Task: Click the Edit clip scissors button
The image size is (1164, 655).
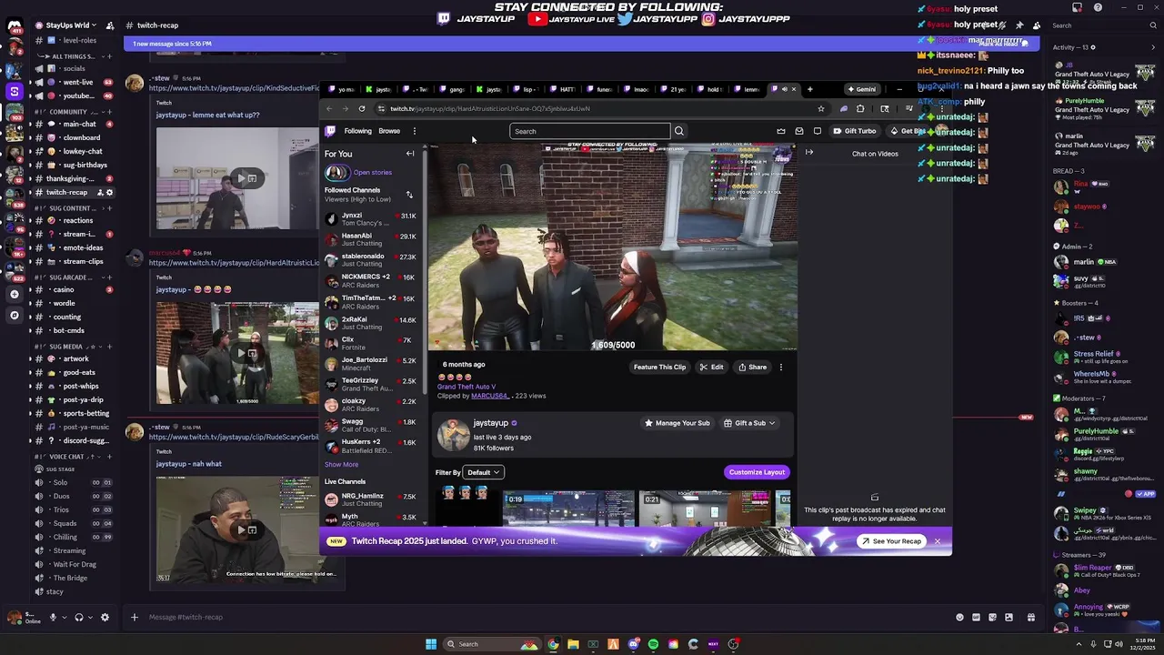Action: (711, 368)
